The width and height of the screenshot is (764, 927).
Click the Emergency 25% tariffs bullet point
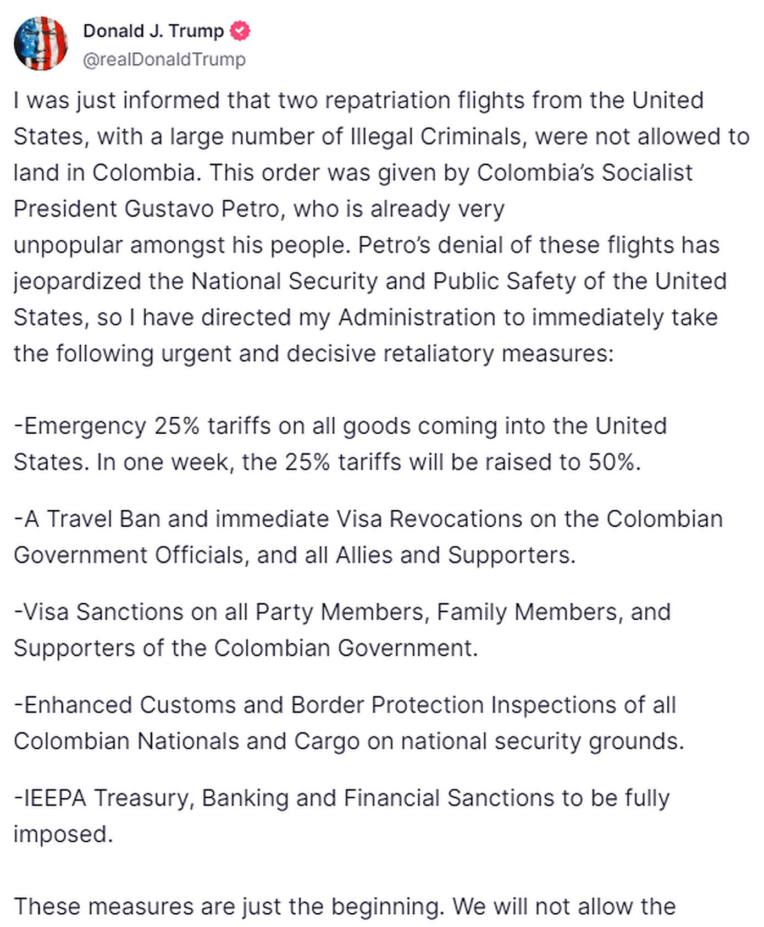click(340, 444)
